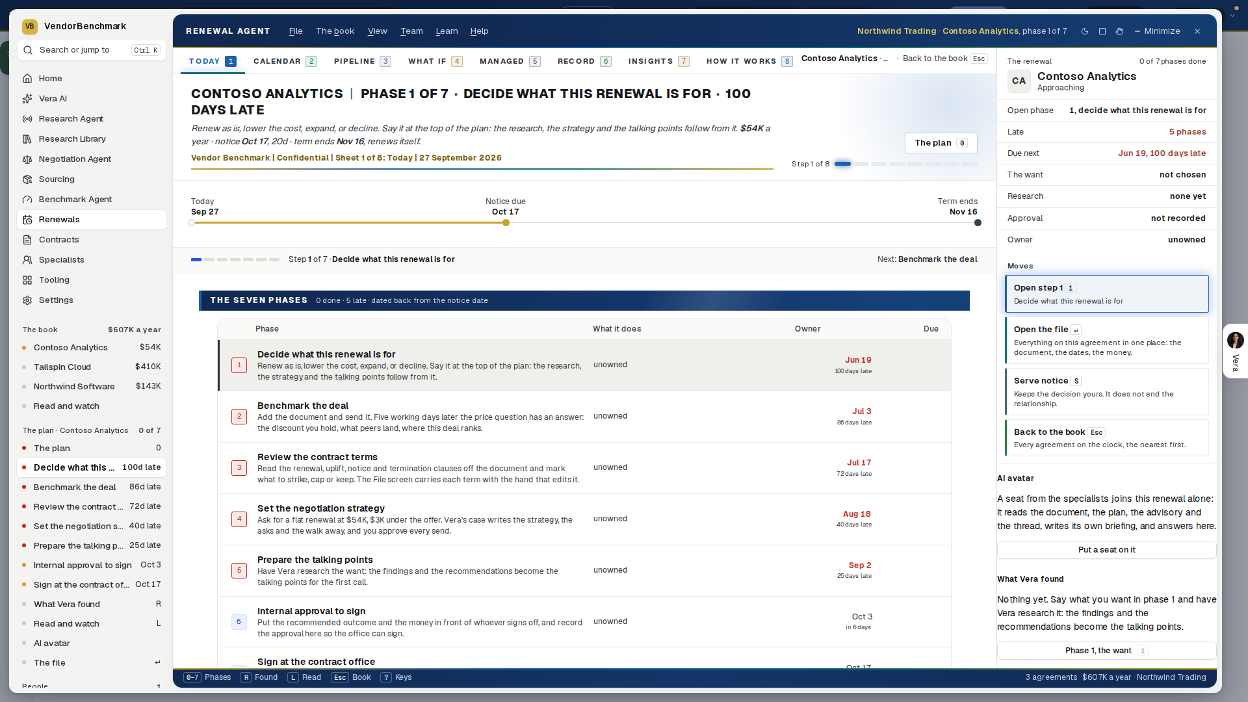Open Contracts in the sidebar
The image size is (1248, 702).
(91, 239)
